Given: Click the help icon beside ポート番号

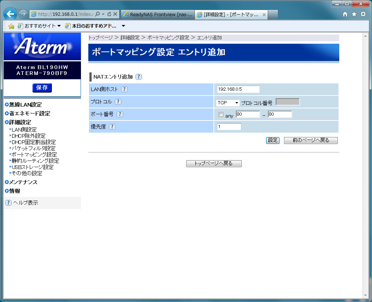Looking at the screenshot, I should coord(120,114).
